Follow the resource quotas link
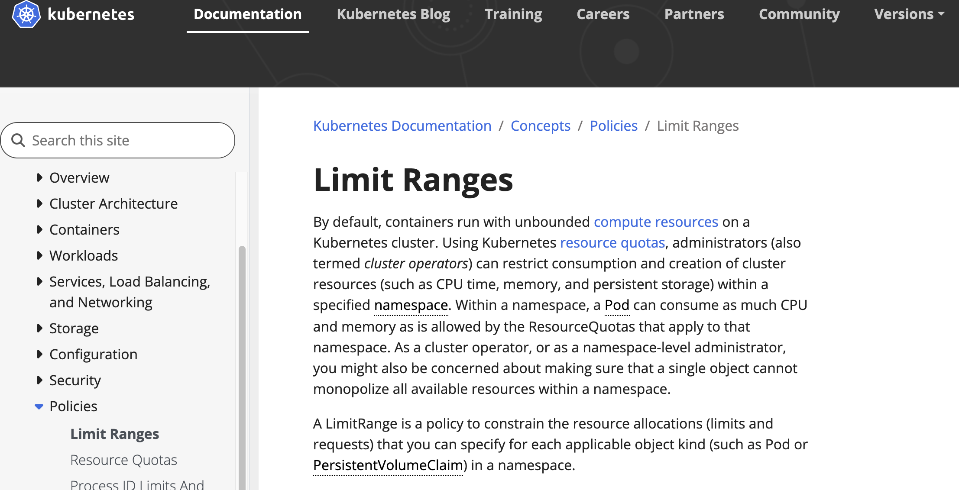 click(x=612, y=242)
